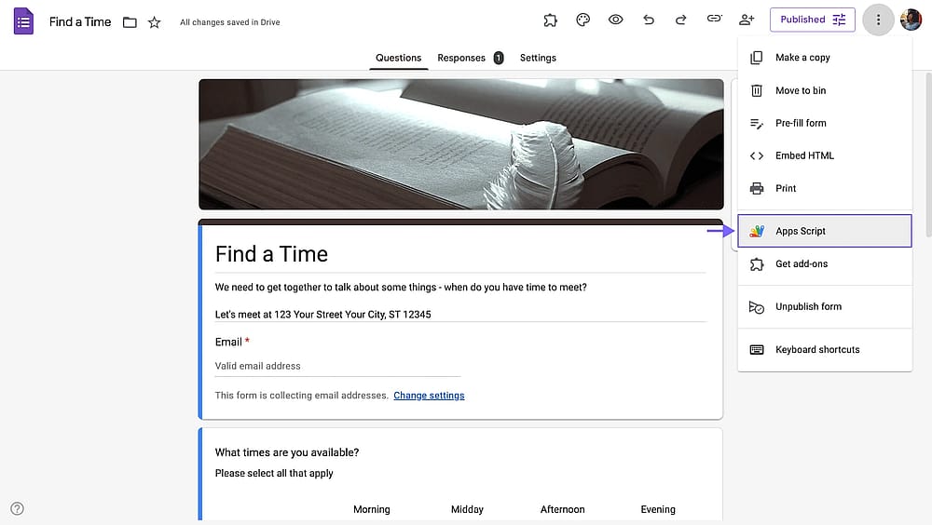Open Keyboard shortcuts
Viewport: 932px width, 525px height.
(825, 349)
